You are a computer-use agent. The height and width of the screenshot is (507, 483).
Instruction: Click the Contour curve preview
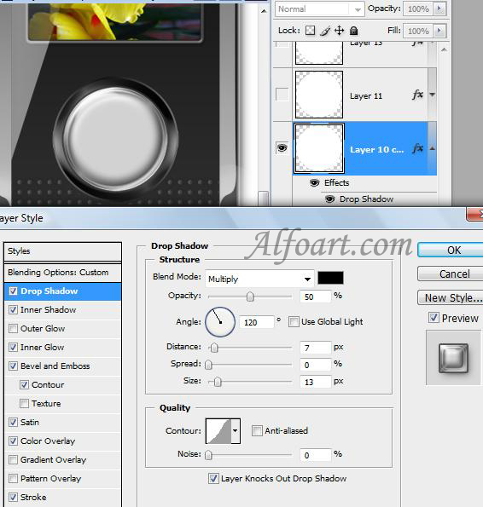218,430
